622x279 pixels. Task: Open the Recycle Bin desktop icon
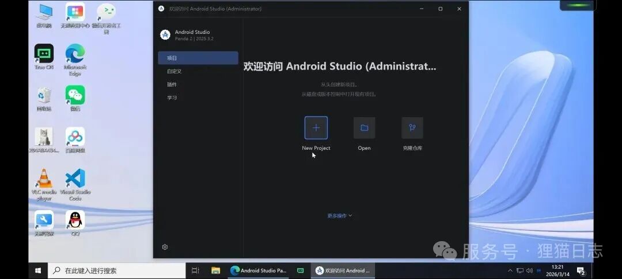coord(44,99)
